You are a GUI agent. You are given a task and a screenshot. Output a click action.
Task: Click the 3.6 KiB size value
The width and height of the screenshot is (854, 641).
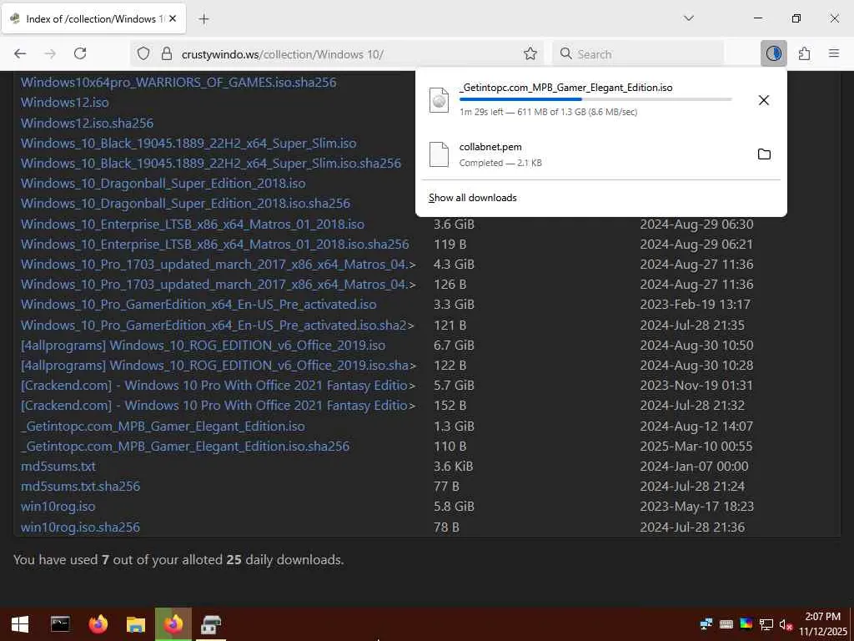[x=453, y=467]
